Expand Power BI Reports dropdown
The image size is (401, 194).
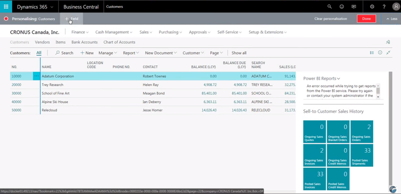tap(322, 79)
